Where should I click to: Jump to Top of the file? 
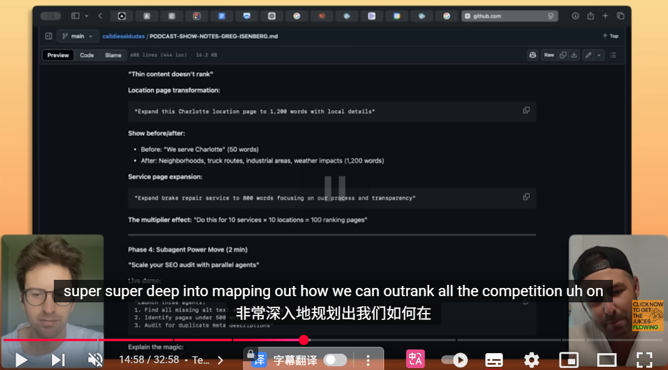pyautogui.click(x=610, y=36)
